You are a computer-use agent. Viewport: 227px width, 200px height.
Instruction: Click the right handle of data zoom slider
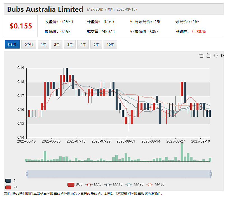[x=211, y=174]
